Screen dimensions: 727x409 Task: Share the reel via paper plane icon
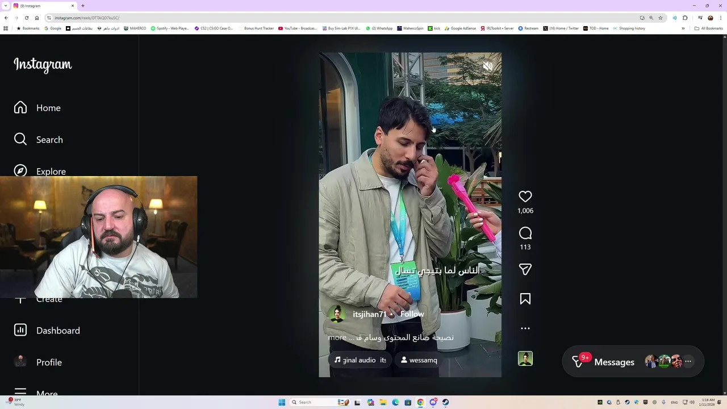coord(525,269)
